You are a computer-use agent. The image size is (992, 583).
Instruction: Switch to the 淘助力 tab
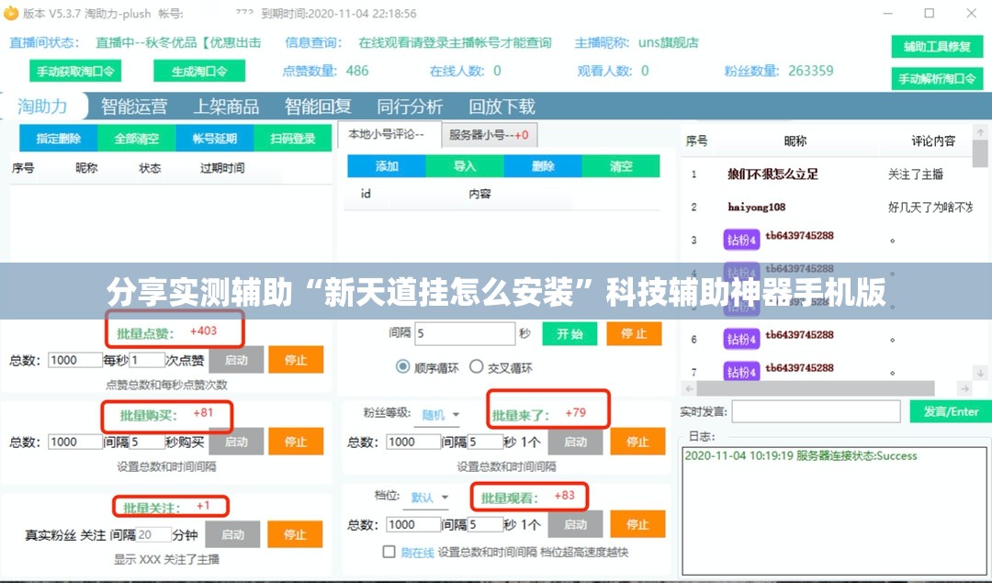click(x=42, y=107)
